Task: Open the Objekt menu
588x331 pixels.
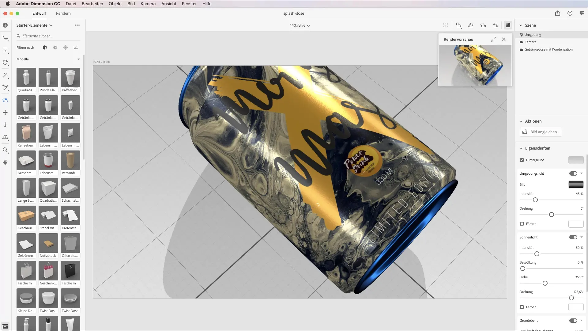Action: (115, 4)
